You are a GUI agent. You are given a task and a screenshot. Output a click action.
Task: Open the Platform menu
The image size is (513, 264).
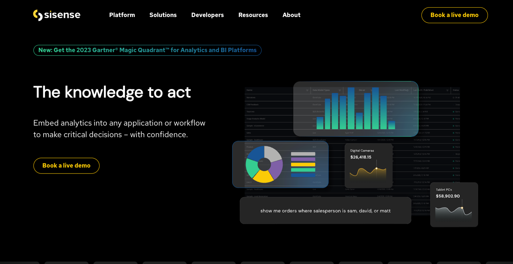pyautogui.click(x=122, y=15)
